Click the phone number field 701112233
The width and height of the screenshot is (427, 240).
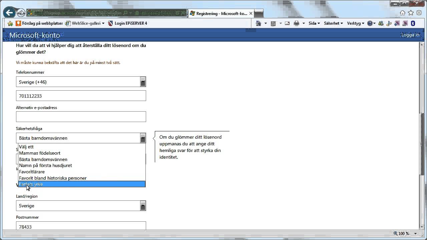point(81,96)
